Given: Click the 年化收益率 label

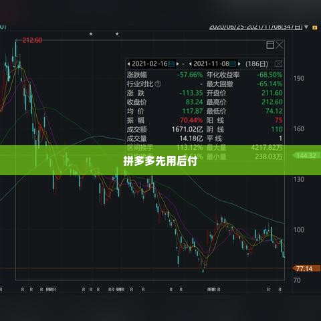Looking at the screenshot, I should pos(223,75).
